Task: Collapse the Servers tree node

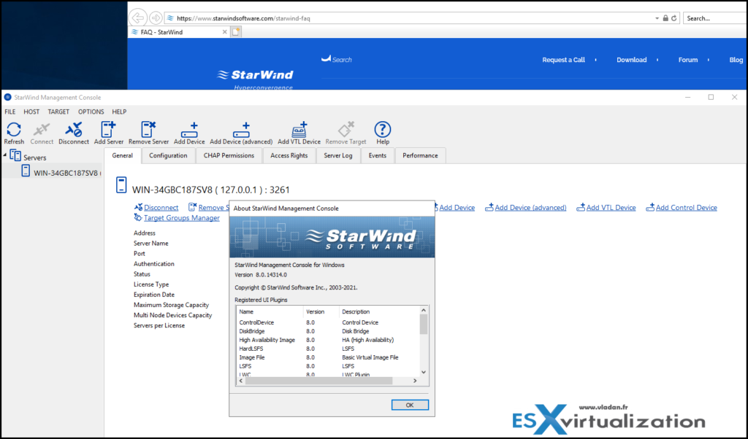Action: [x=4, y=155]
